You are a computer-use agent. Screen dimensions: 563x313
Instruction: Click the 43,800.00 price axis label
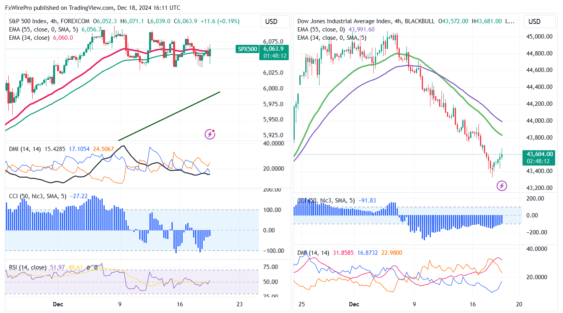539,138
